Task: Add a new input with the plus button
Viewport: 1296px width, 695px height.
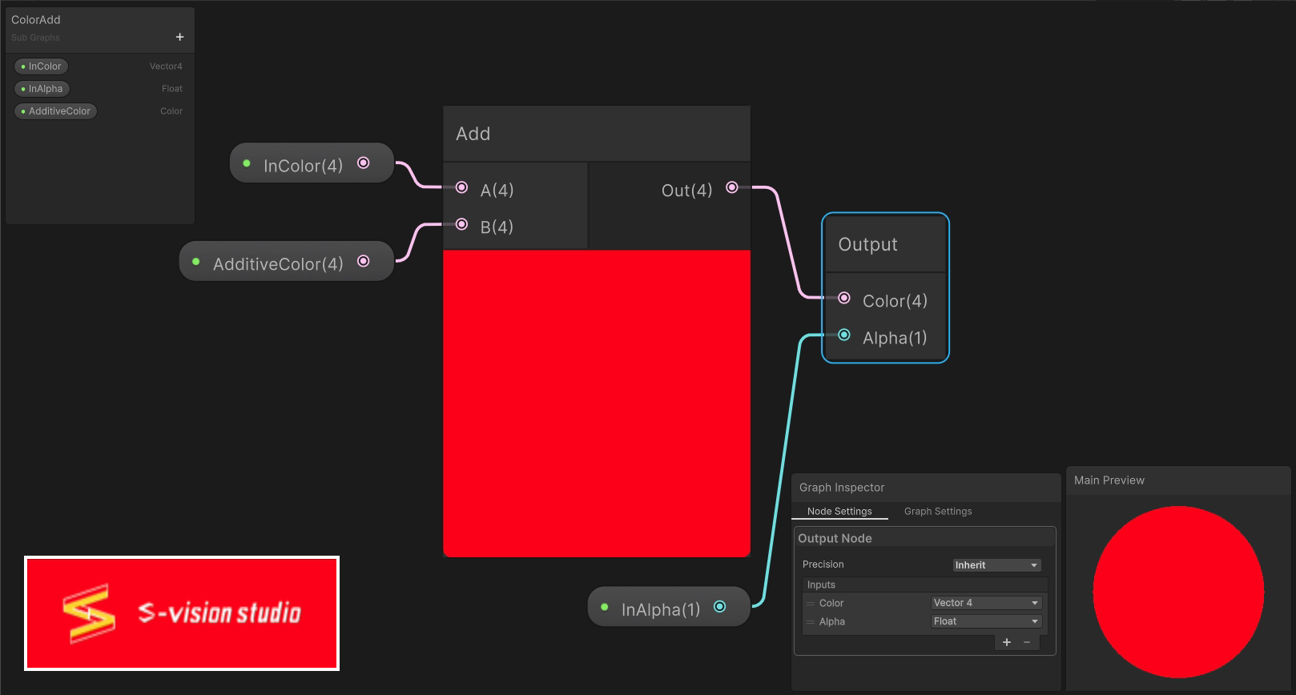Action: click(x=1007, y=642)
